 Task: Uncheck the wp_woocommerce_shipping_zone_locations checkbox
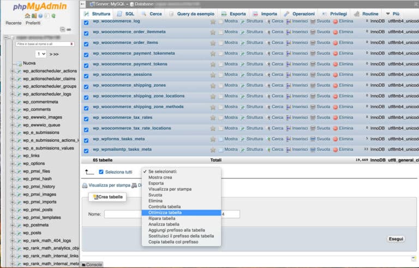[86, 97]
